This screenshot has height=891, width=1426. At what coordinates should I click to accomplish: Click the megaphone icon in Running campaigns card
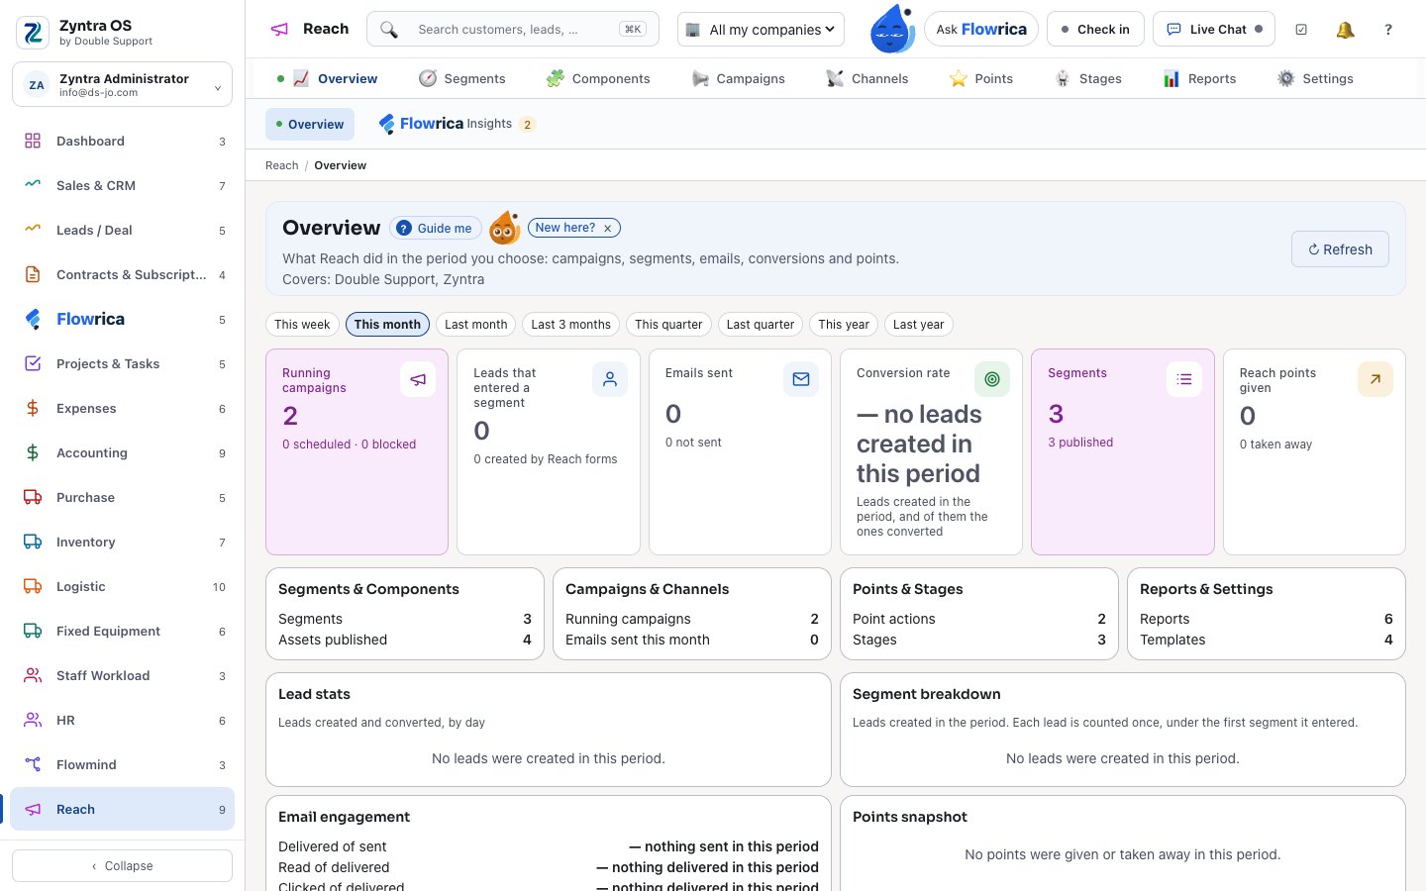click(x=418, y=379)
